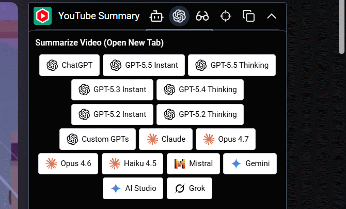The height and width of the screenshot is (209, 346).
Task: Summarize using Grok
Action: (x=190, y=188)
